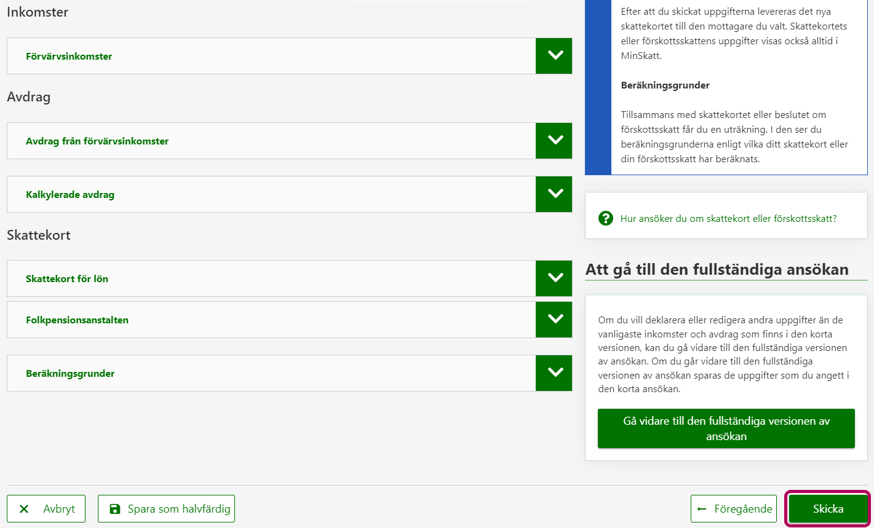Click the Folkpensionsanstalten row label

[x=77, y=320]
